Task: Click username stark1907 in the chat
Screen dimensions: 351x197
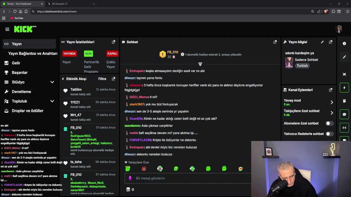Action: point(137,104)
